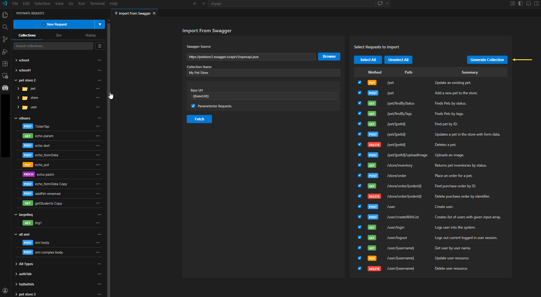This screenshot has width=541, height=297.
Task: Open the Terminal menu
Action: 97,3
